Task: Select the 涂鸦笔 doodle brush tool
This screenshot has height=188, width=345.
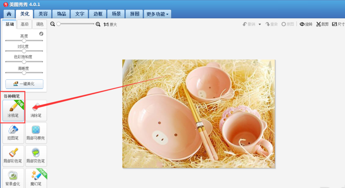Action: pyautogui.click(x=13, y=110)
